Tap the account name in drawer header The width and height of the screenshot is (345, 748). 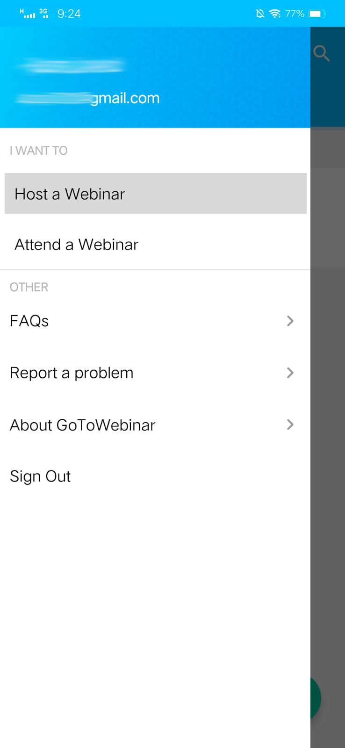[x=71, y=66]
